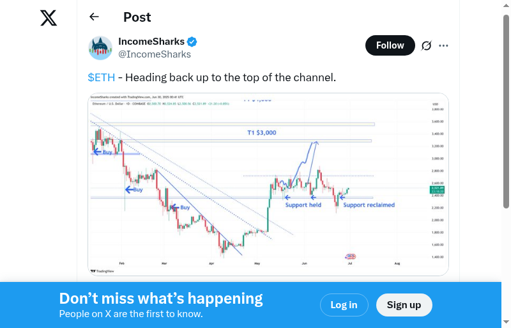The image size is (511, 328).
Task: Click the 'Support reclaimed' chart label
Action: (369, 205)
